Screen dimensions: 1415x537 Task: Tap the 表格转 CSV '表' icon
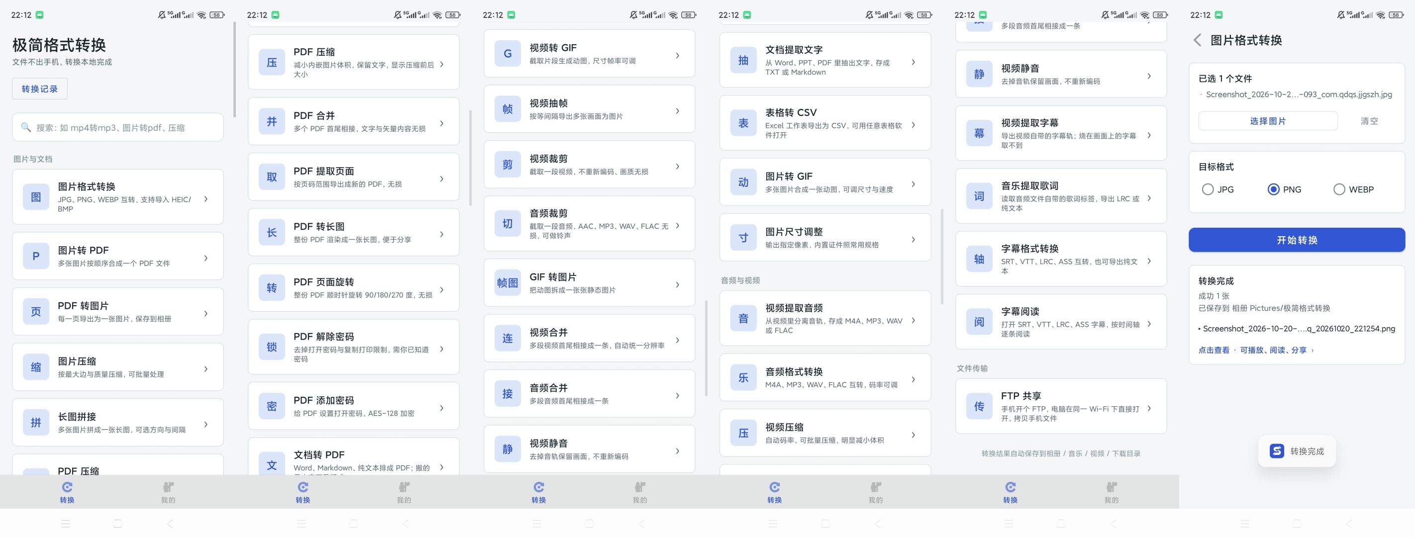click(743, 123)
